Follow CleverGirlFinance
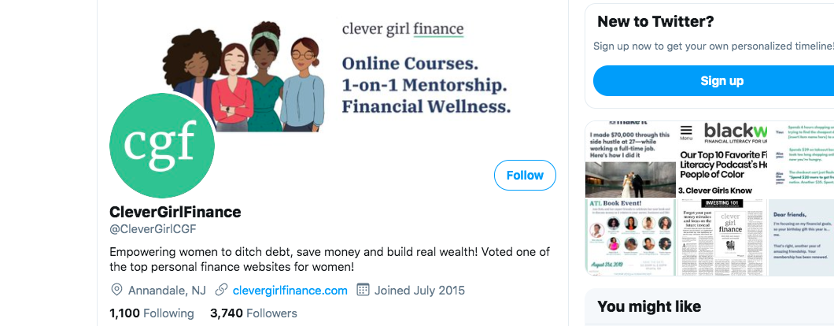The image size is (834, 326). coord(525,176)
